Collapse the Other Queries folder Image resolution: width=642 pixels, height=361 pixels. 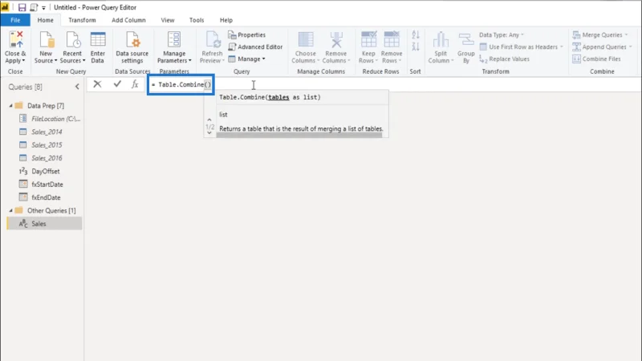(x=10, y=210)
